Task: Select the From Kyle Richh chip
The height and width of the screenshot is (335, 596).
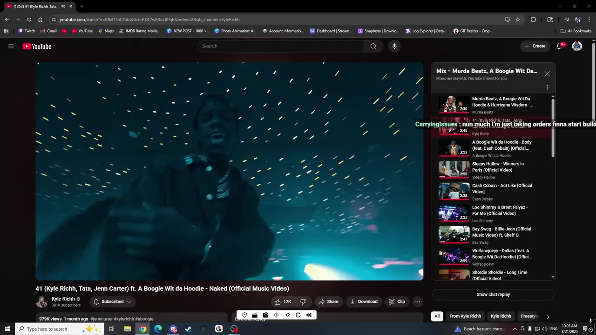Action: click(465, 316)
